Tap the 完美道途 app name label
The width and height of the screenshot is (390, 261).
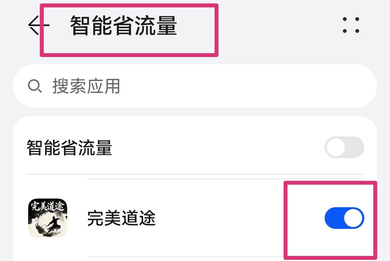click(x=121, y=218)
